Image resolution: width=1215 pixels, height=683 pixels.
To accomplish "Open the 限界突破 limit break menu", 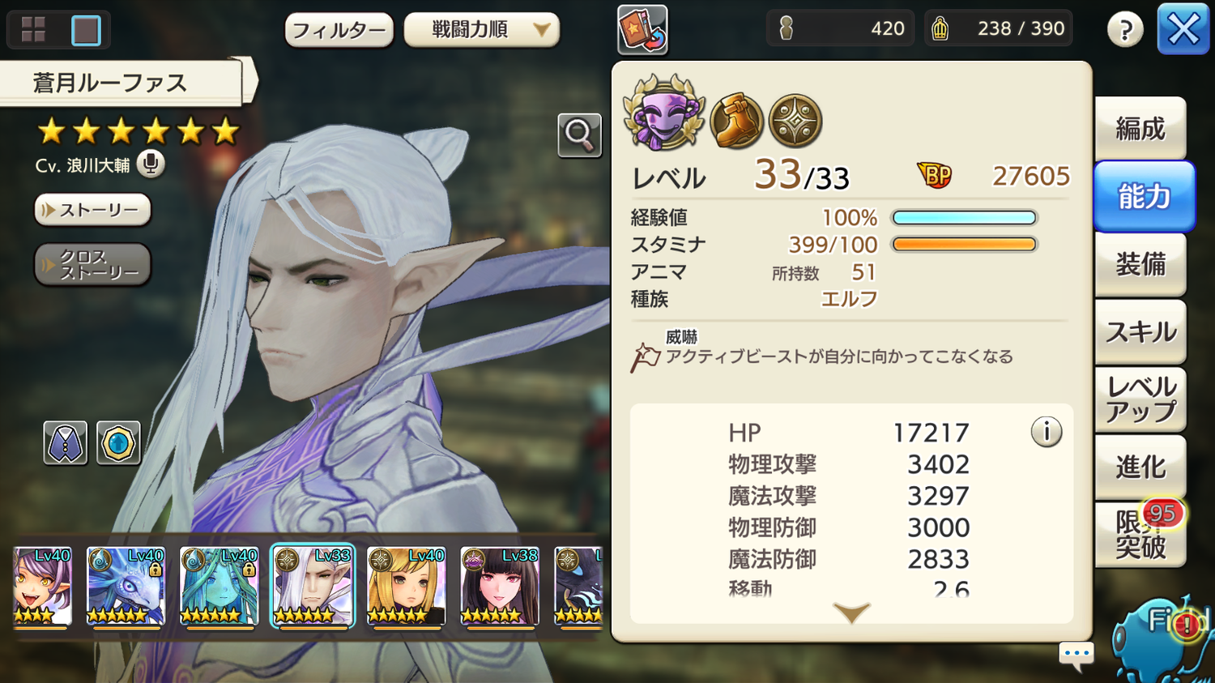I will [1140, 535].
